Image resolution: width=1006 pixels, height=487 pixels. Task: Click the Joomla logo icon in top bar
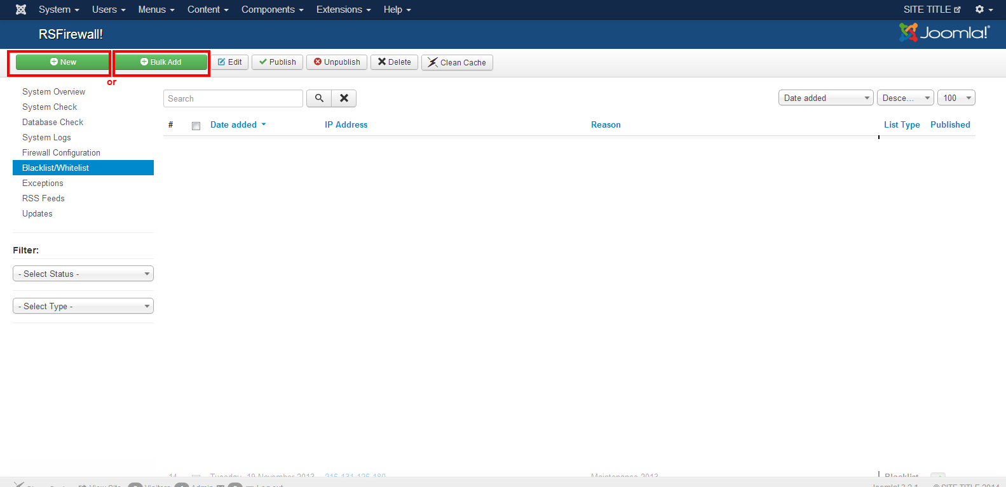click(21, 10)
